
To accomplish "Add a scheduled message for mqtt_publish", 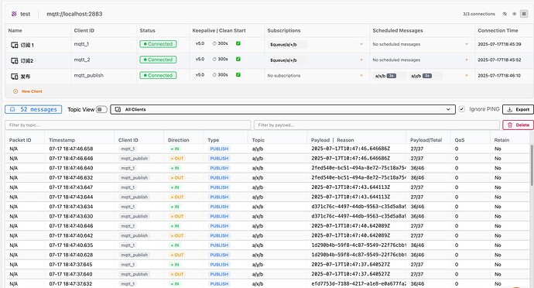I will [467, 75].
